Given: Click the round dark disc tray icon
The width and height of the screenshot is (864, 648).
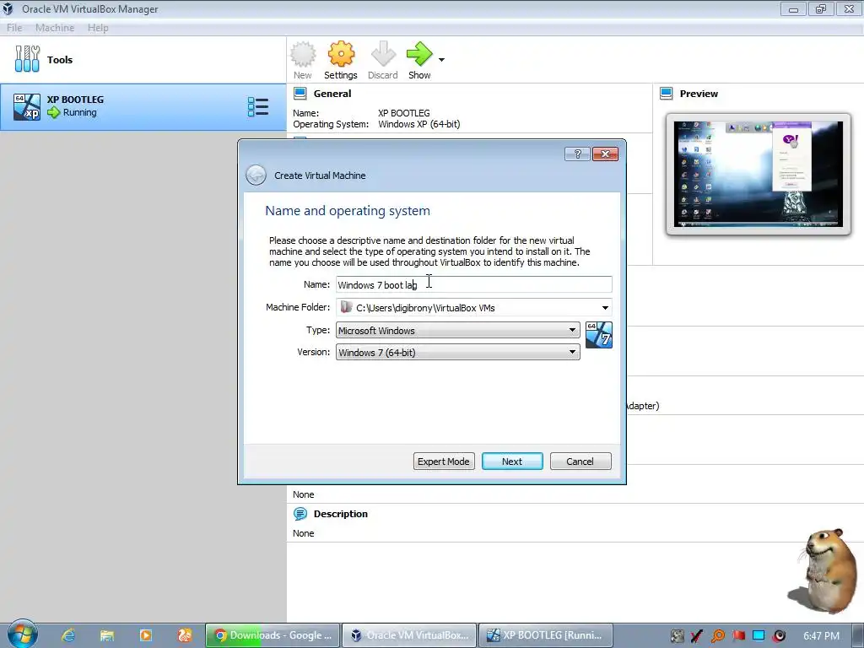Looking at the screenshot, I should (x=779, y=636).
